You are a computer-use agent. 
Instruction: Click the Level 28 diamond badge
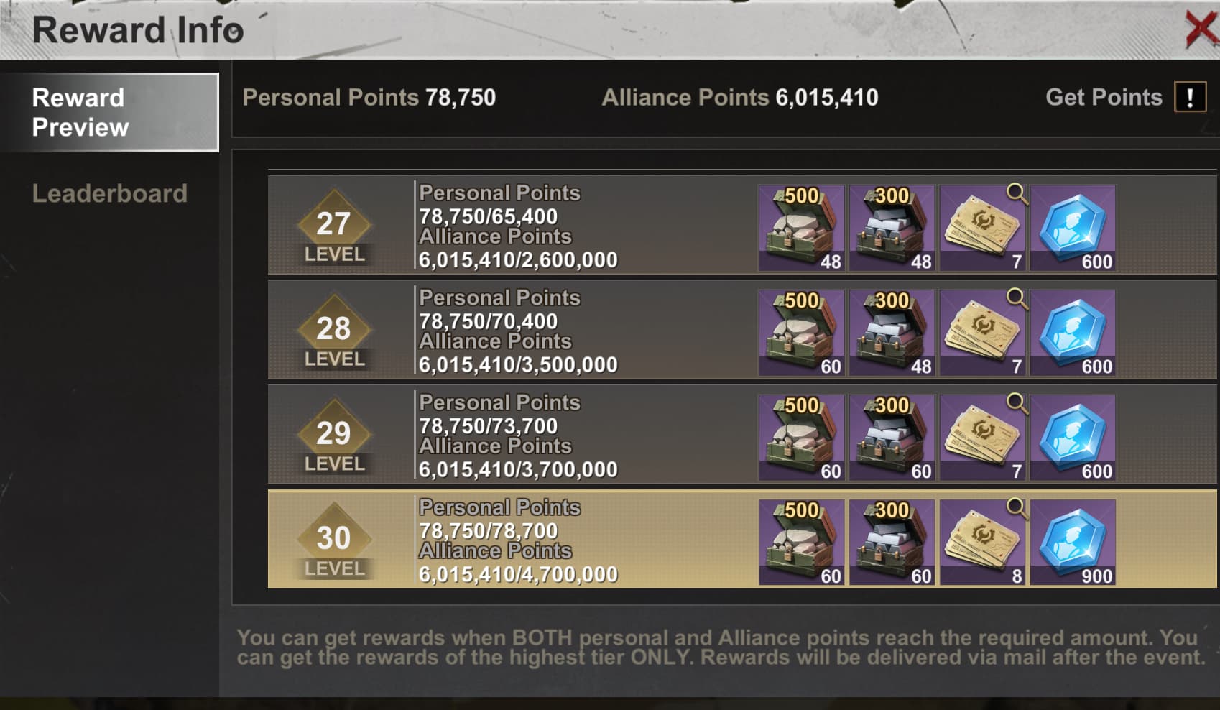click(x=334, y=330)
